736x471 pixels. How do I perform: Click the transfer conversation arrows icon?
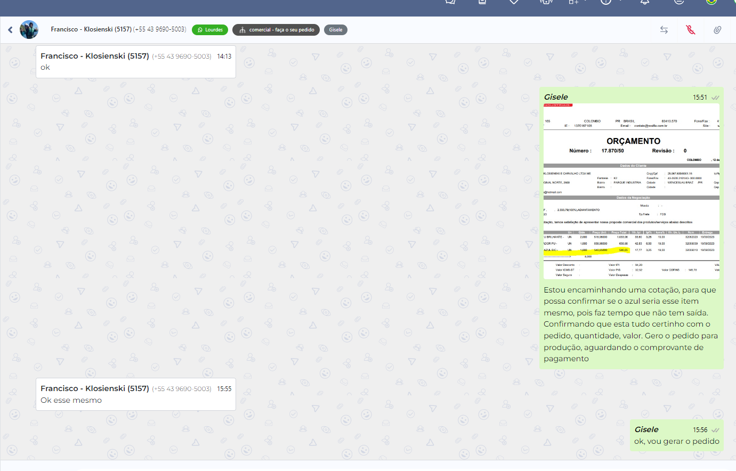664,30
